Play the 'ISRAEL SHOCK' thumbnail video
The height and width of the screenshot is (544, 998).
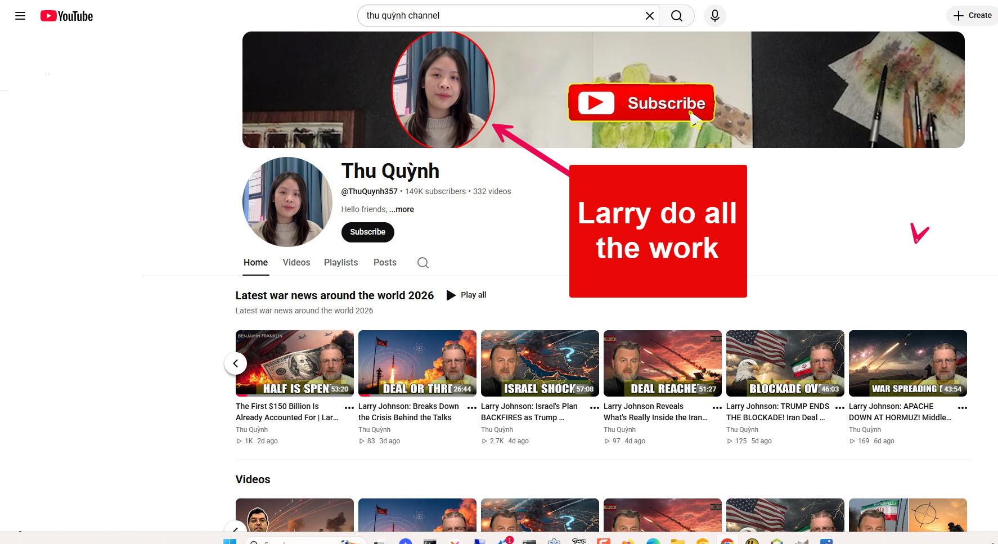pos(540,363)
